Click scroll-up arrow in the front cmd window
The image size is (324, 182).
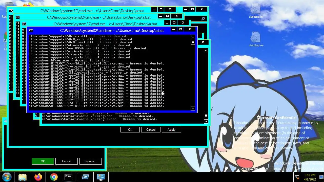click(193, 37)
